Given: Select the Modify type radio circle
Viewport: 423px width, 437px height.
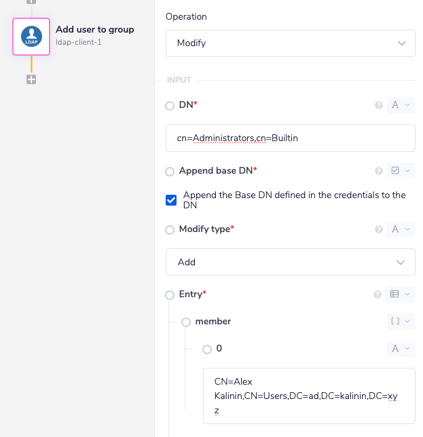Looking at the screenshot, I should coord(170,230).
